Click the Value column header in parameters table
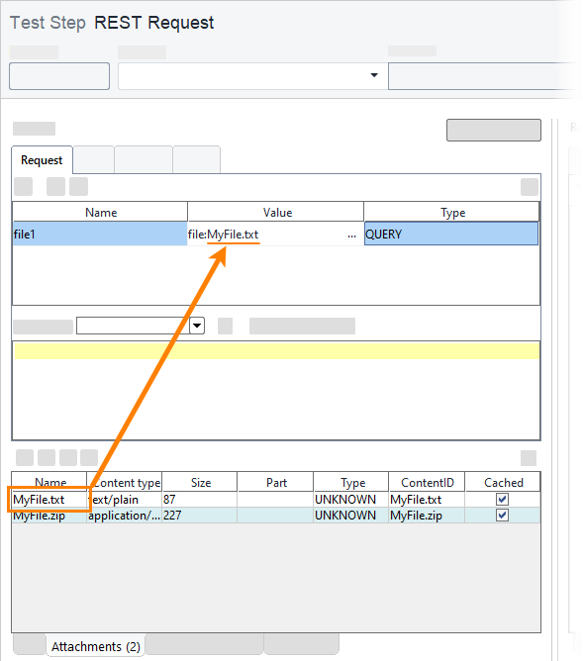Screen dimensions: 583x661 (x=276, y=212)
